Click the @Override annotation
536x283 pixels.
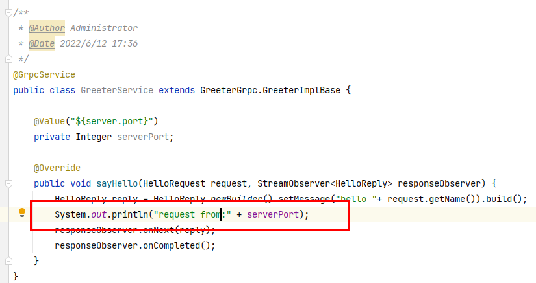coord(57,168)
